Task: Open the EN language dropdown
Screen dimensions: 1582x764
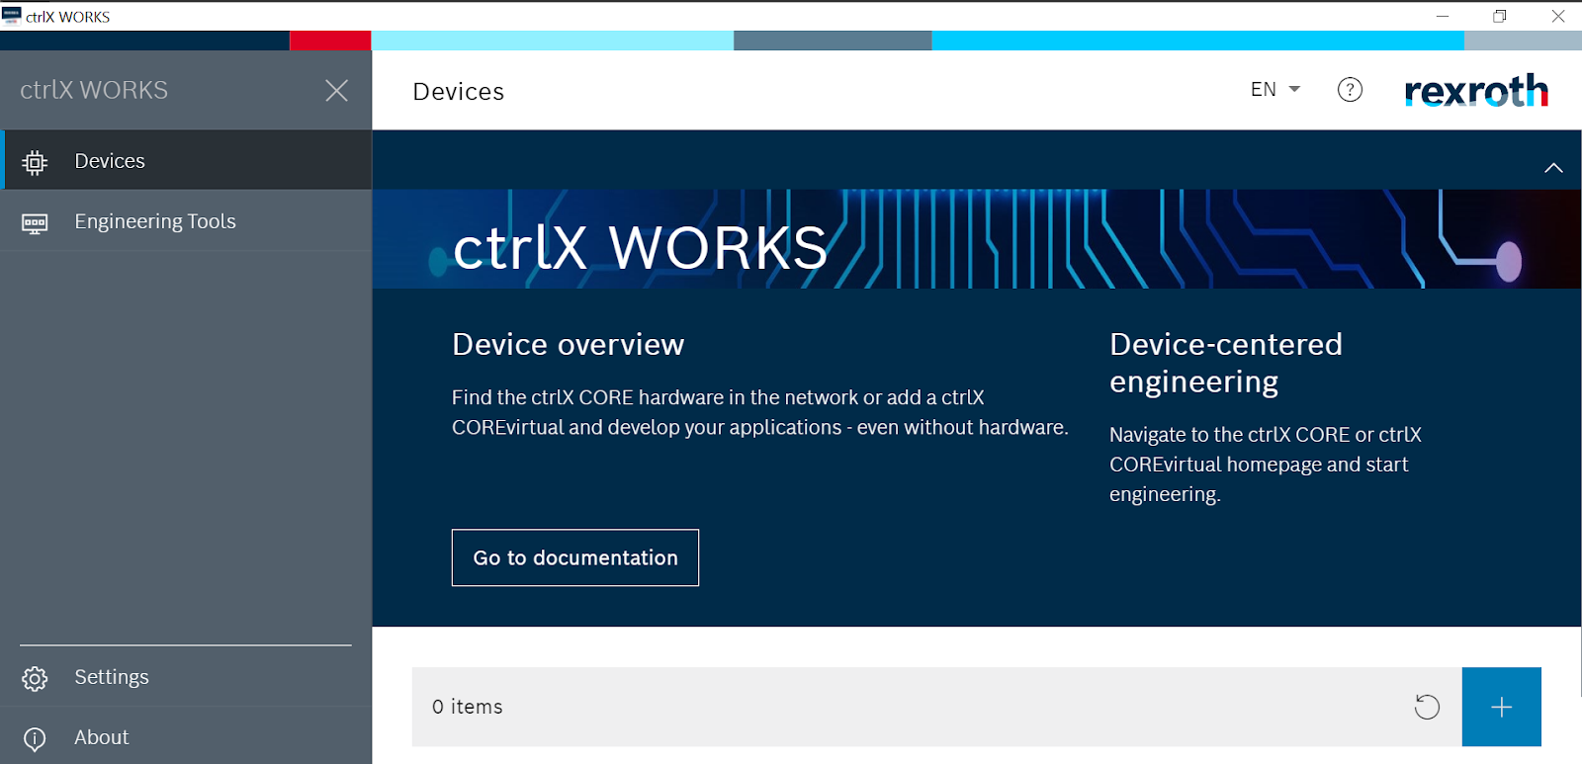Action: 1274,90
